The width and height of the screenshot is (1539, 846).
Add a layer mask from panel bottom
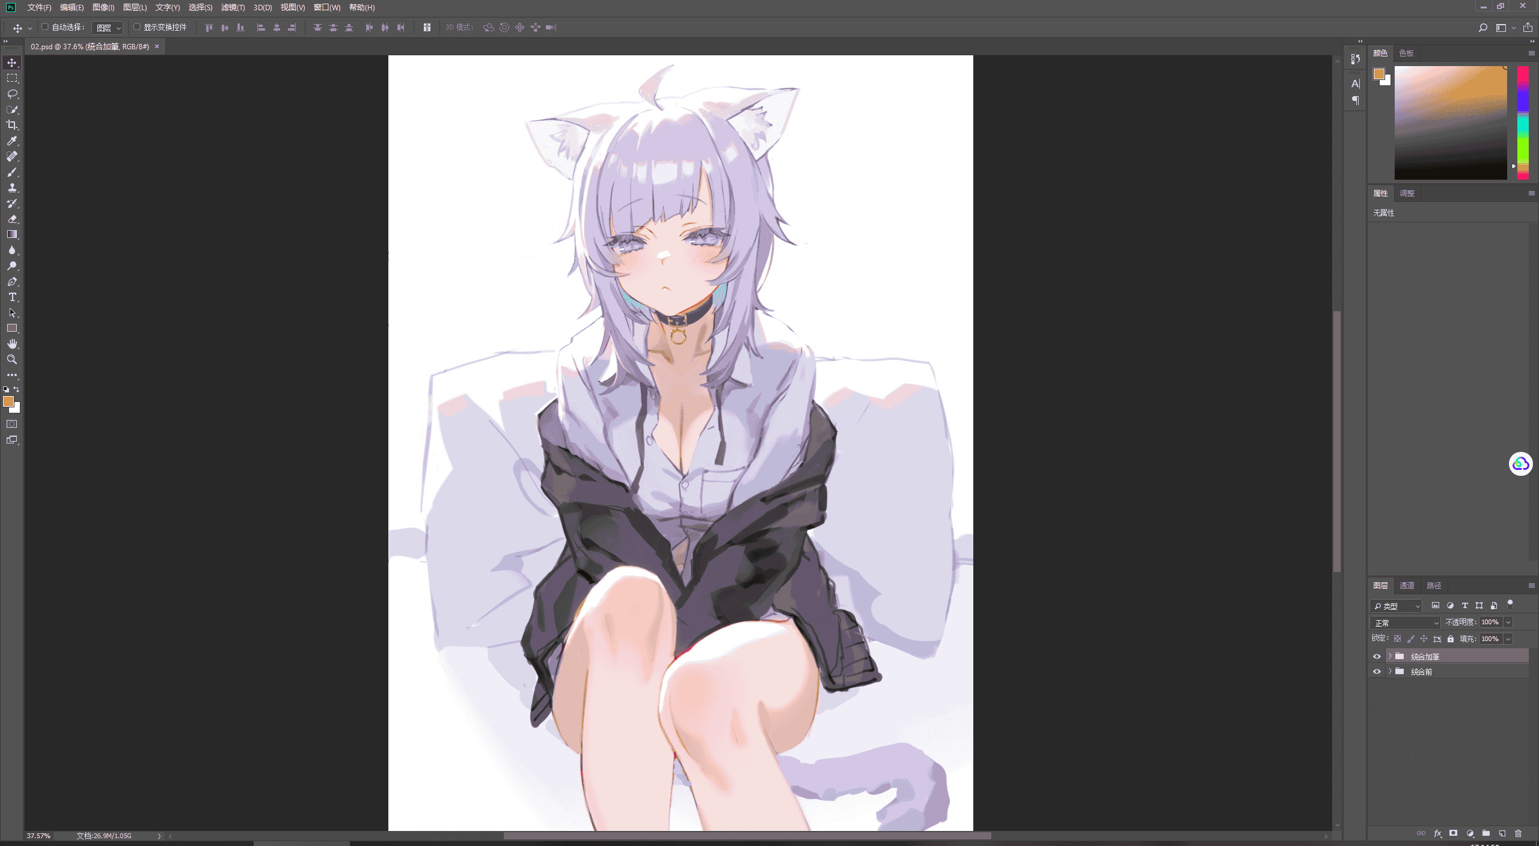1453,833
